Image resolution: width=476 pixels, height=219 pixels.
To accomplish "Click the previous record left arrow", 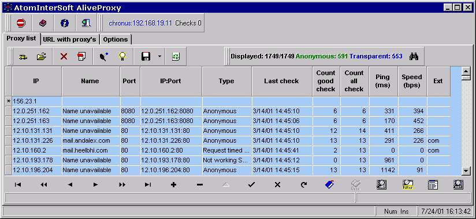I will pos(70,185).
